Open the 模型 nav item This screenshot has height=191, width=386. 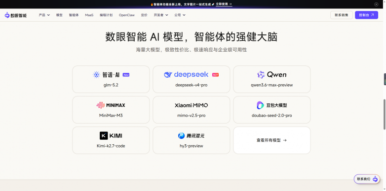(x=59, y=15)
